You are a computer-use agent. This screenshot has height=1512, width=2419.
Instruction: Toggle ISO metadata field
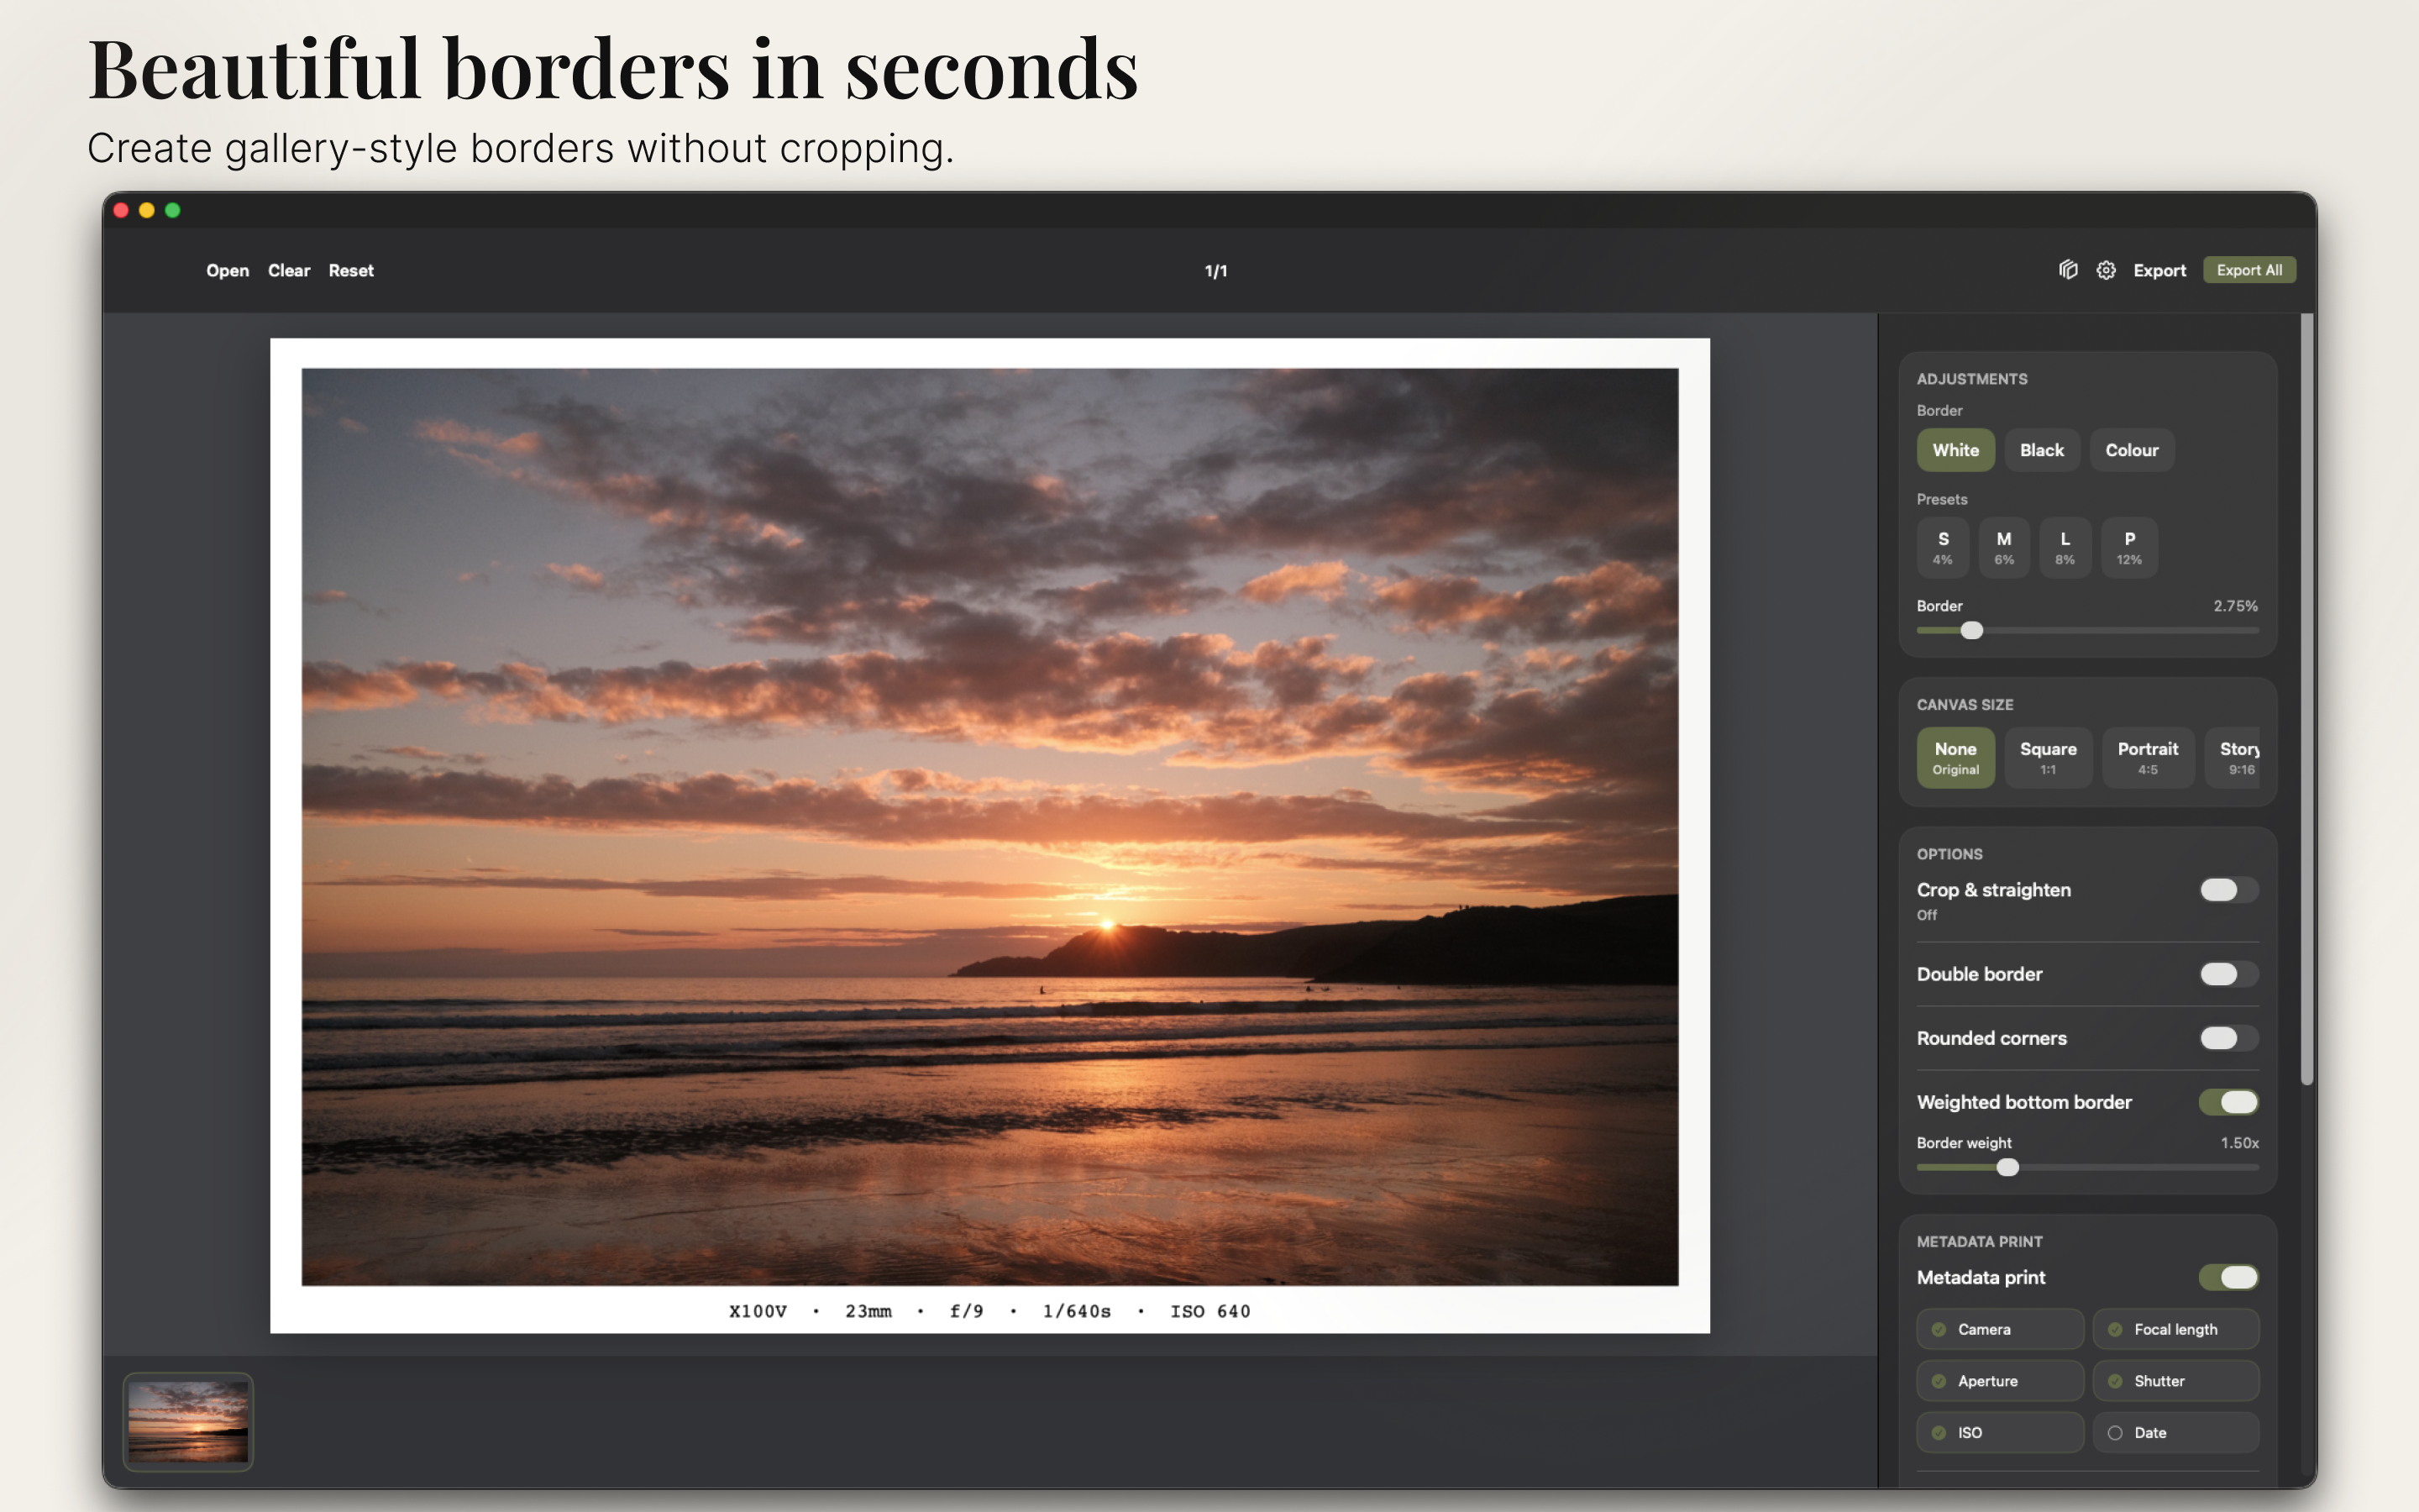point(2000,1433)
